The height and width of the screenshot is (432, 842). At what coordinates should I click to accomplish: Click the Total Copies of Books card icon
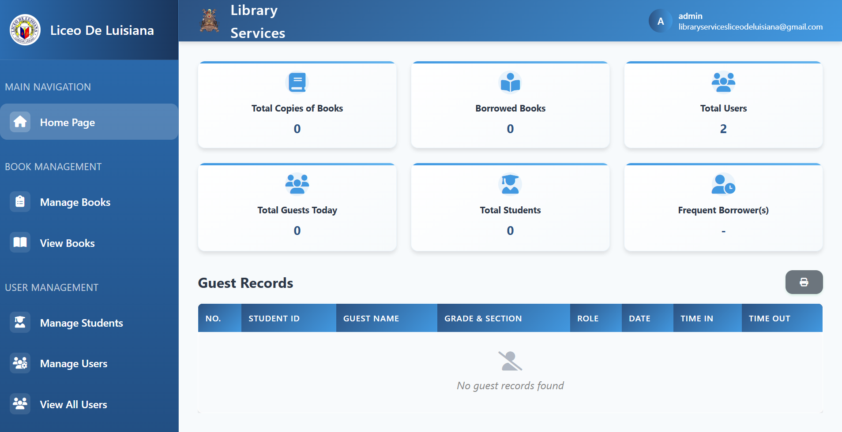point(297,82)
